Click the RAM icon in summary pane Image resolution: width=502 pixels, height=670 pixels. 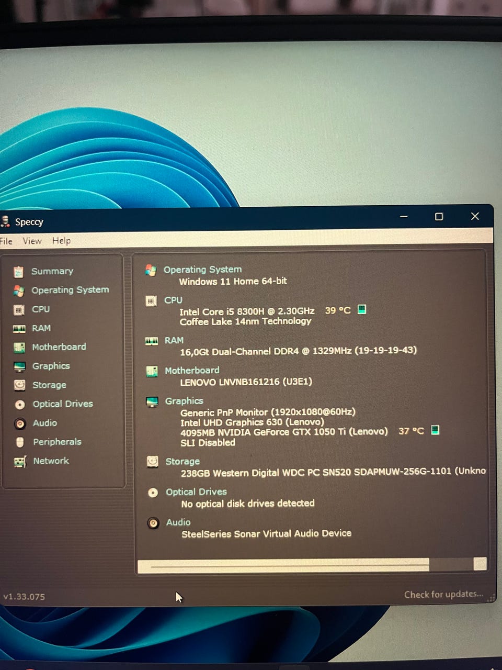(x=152, y=341)
